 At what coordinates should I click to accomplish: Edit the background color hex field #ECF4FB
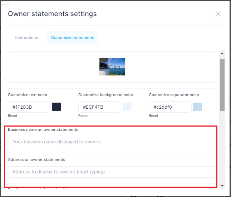coord(100,107)
